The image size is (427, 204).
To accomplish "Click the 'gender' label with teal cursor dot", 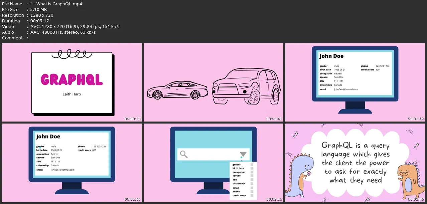I will [x=40, y=147].
